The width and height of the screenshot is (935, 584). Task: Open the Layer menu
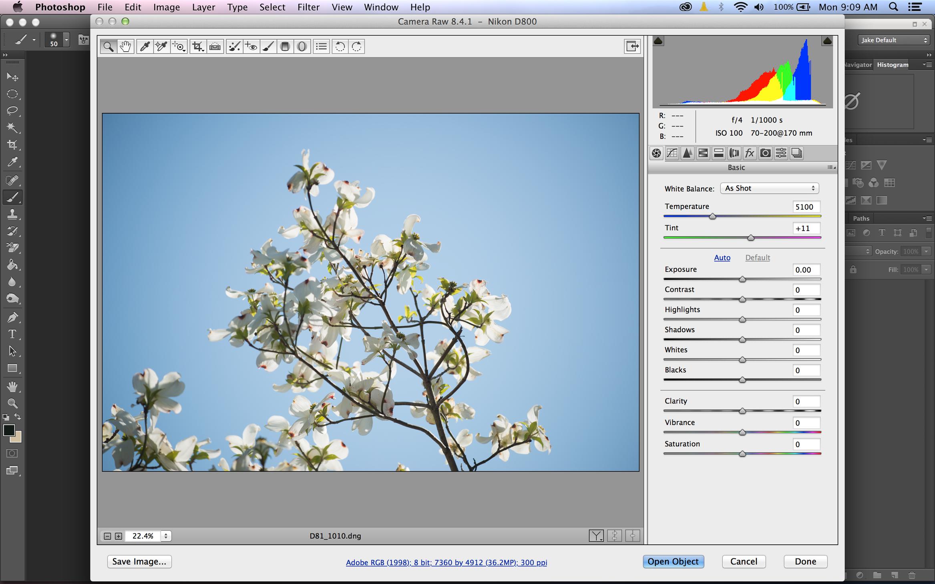click(x=203, y=7)
